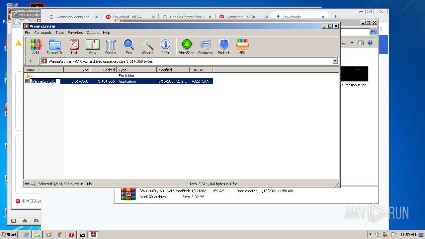Open Internet Explorer from the taskbar
425x239 pixels.
26,235
